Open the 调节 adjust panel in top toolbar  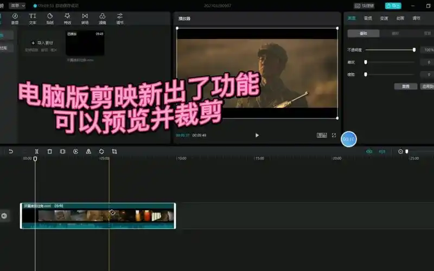pos(120,18)
